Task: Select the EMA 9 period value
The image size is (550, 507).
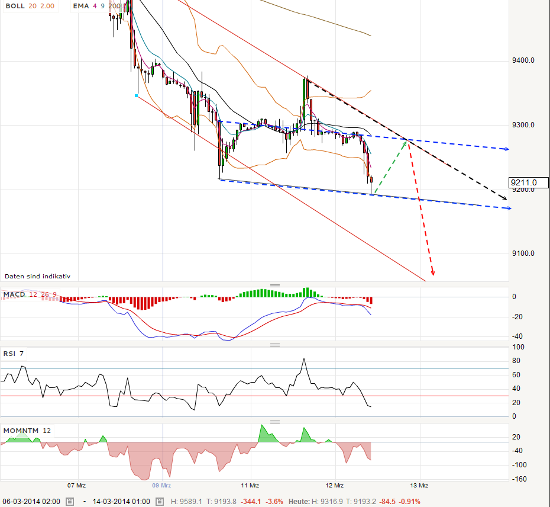Action: pos(103,6)
